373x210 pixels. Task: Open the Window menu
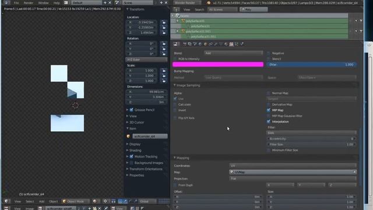coord(43,3)
